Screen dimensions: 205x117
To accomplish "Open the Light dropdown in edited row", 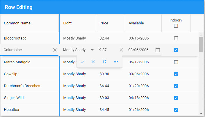I will pos(92,50).
